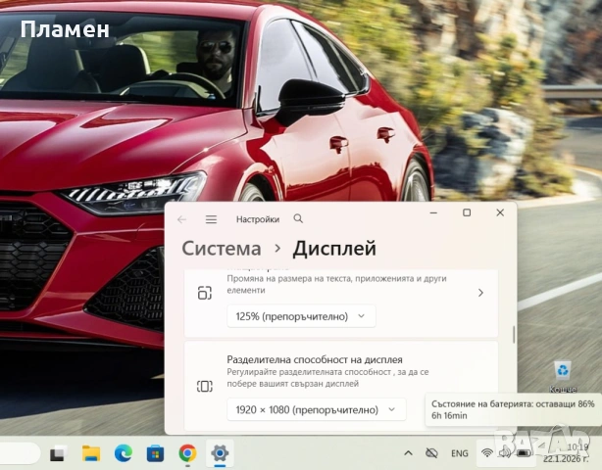Switch the ENG input language indicator
602x470 pixels.
pos(460,453)
